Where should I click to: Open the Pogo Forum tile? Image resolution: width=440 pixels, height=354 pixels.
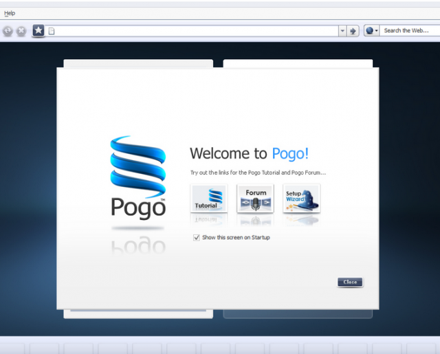(x=255, y=199)
